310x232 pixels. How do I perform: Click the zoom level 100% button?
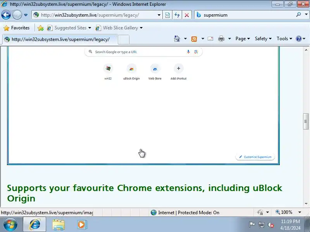pyautogui.click(x=284, y=212)
